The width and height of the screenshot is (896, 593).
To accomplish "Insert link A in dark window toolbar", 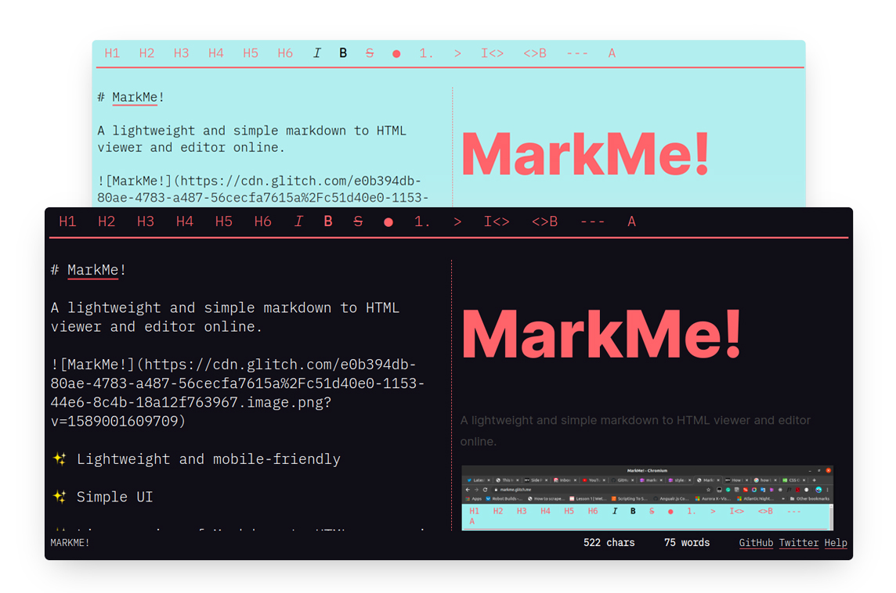I will tap(631, 221).
